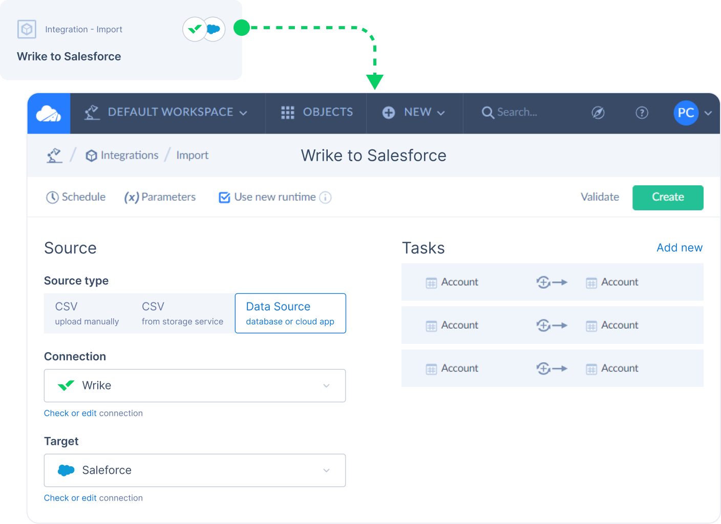Click the Search input field
721x524 pixels.
pyautogui.click(x=517, y=113)
